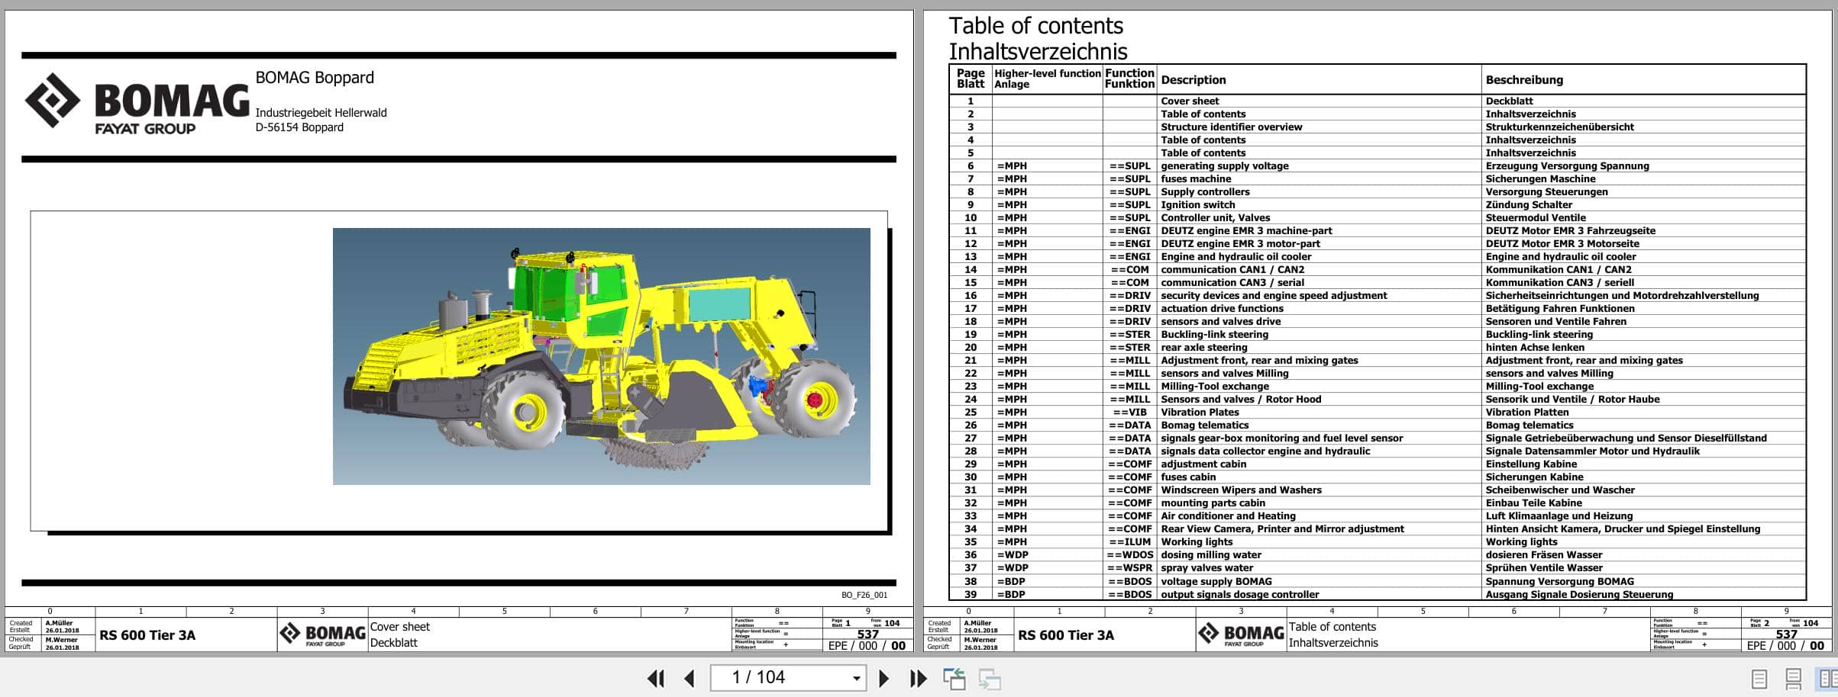This screenshot has height=697, width=1838.
Task: Click the go-to-previous-view icon
Action: 954,679
